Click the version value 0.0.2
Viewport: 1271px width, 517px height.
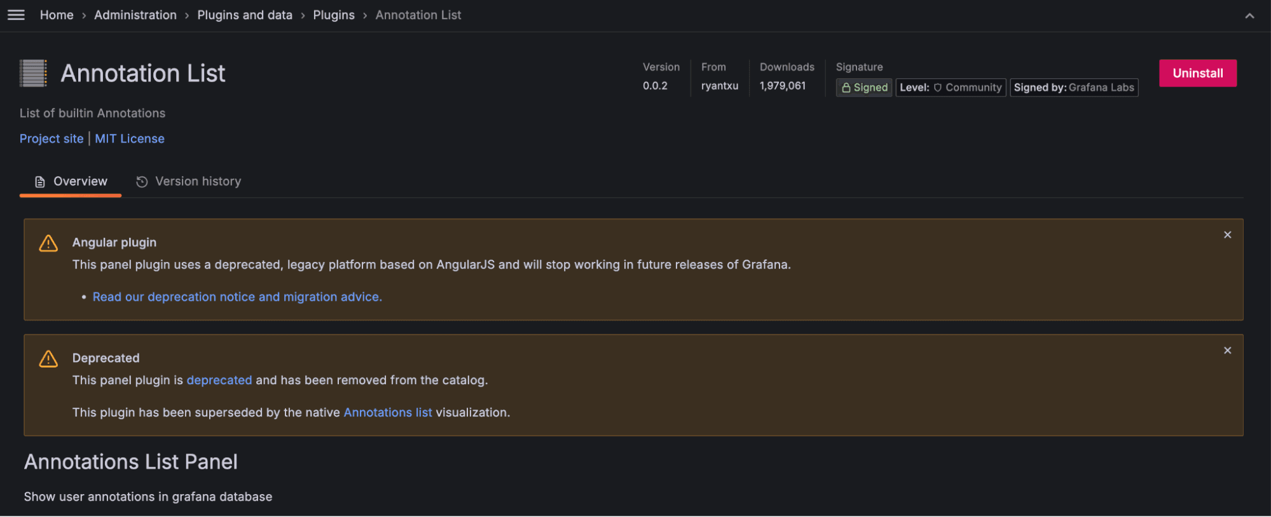point(655,86)
